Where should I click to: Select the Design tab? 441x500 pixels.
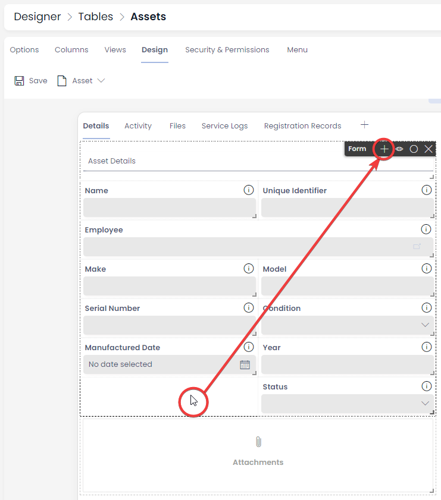[x=155, y=50]
